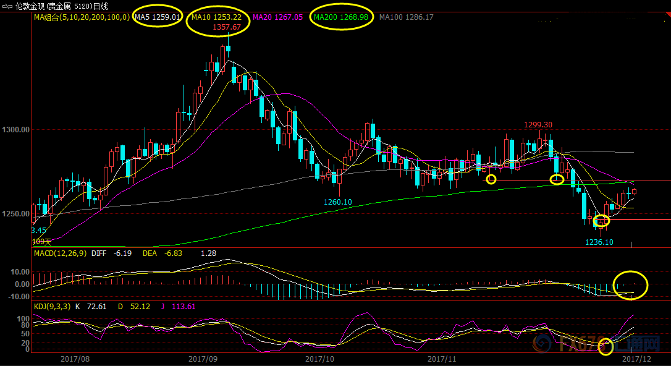Select the MA5 1259.01 indicator label

tap(158, 17)
